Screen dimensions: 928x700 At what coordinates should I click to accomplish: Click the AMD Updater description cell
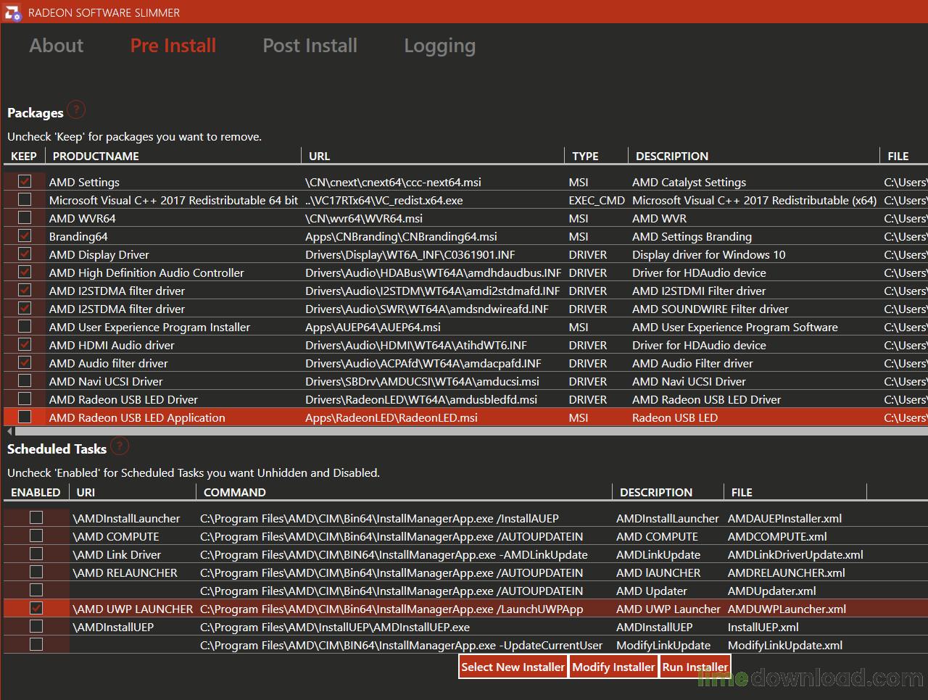click(651, 591)
